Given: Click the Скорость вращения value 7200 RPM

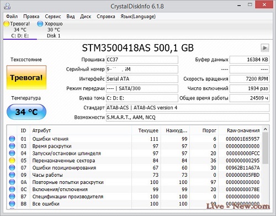Looking at the screenshot, I should tap(250, 79).
